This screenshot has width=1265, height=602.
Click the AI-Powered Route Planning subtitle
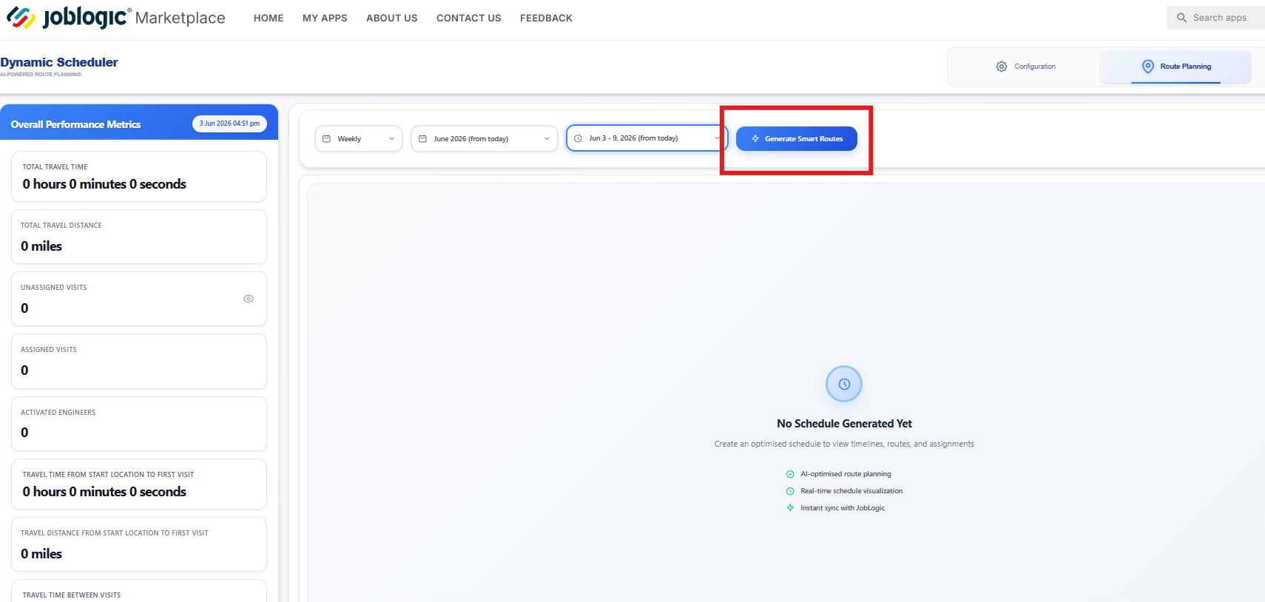[x=41, y=75]
